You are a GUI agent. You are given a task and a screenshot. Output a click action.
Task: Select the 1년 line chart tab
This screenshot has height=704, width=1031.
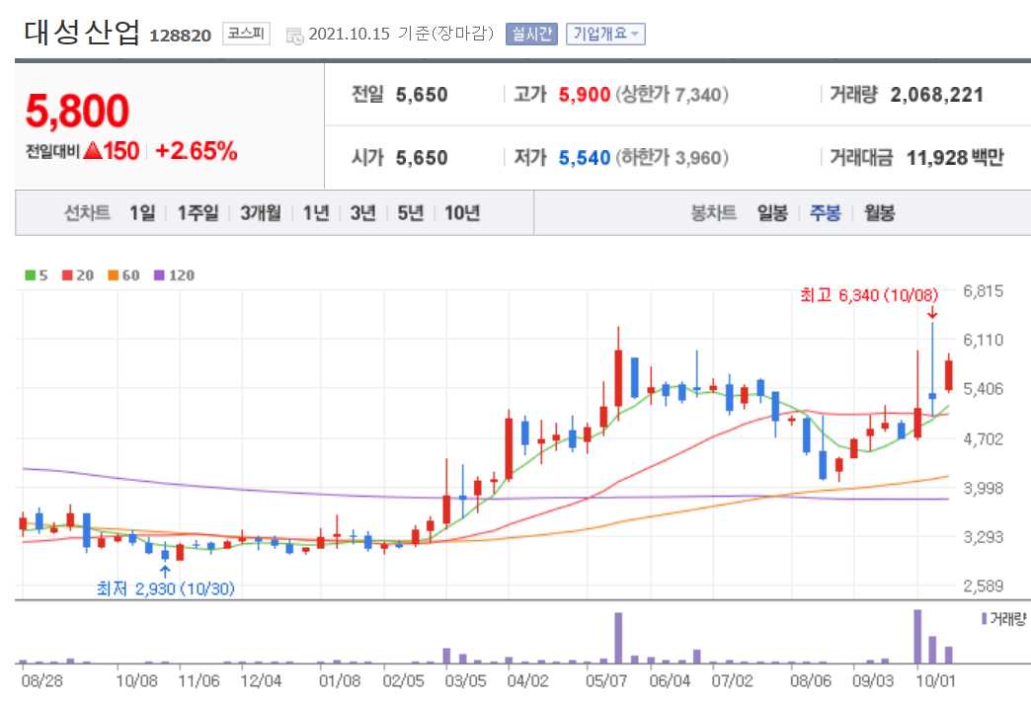(316, 213)
